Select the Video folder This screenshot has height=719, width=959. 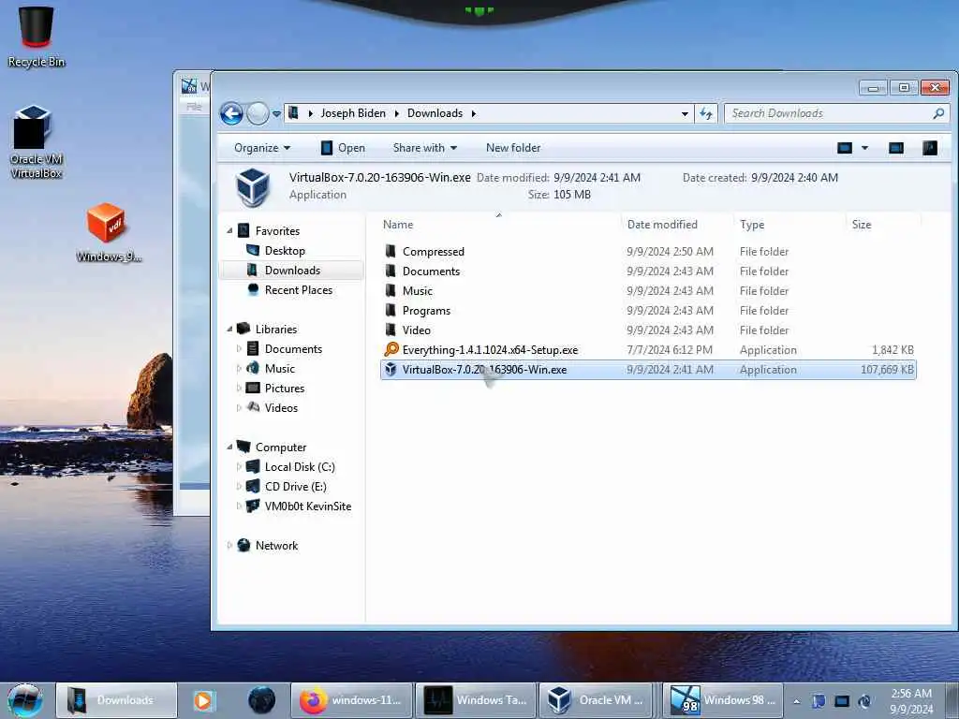pos(416,330)
